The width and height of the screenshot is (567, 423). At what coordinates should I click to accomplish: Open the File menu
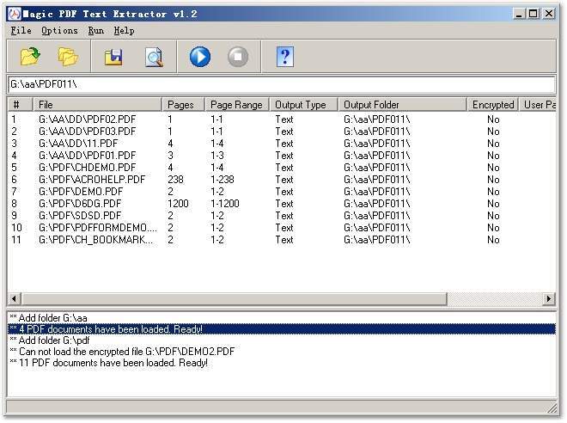pyautogui.click(x=21, y=31)
